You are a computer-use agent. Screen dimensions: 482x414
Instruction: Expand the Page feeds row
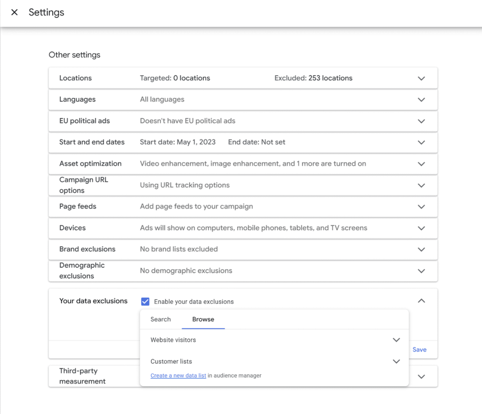tap(421, 207)
